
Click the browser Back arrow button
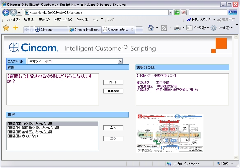pyautogui.click(x=6, y=12)
